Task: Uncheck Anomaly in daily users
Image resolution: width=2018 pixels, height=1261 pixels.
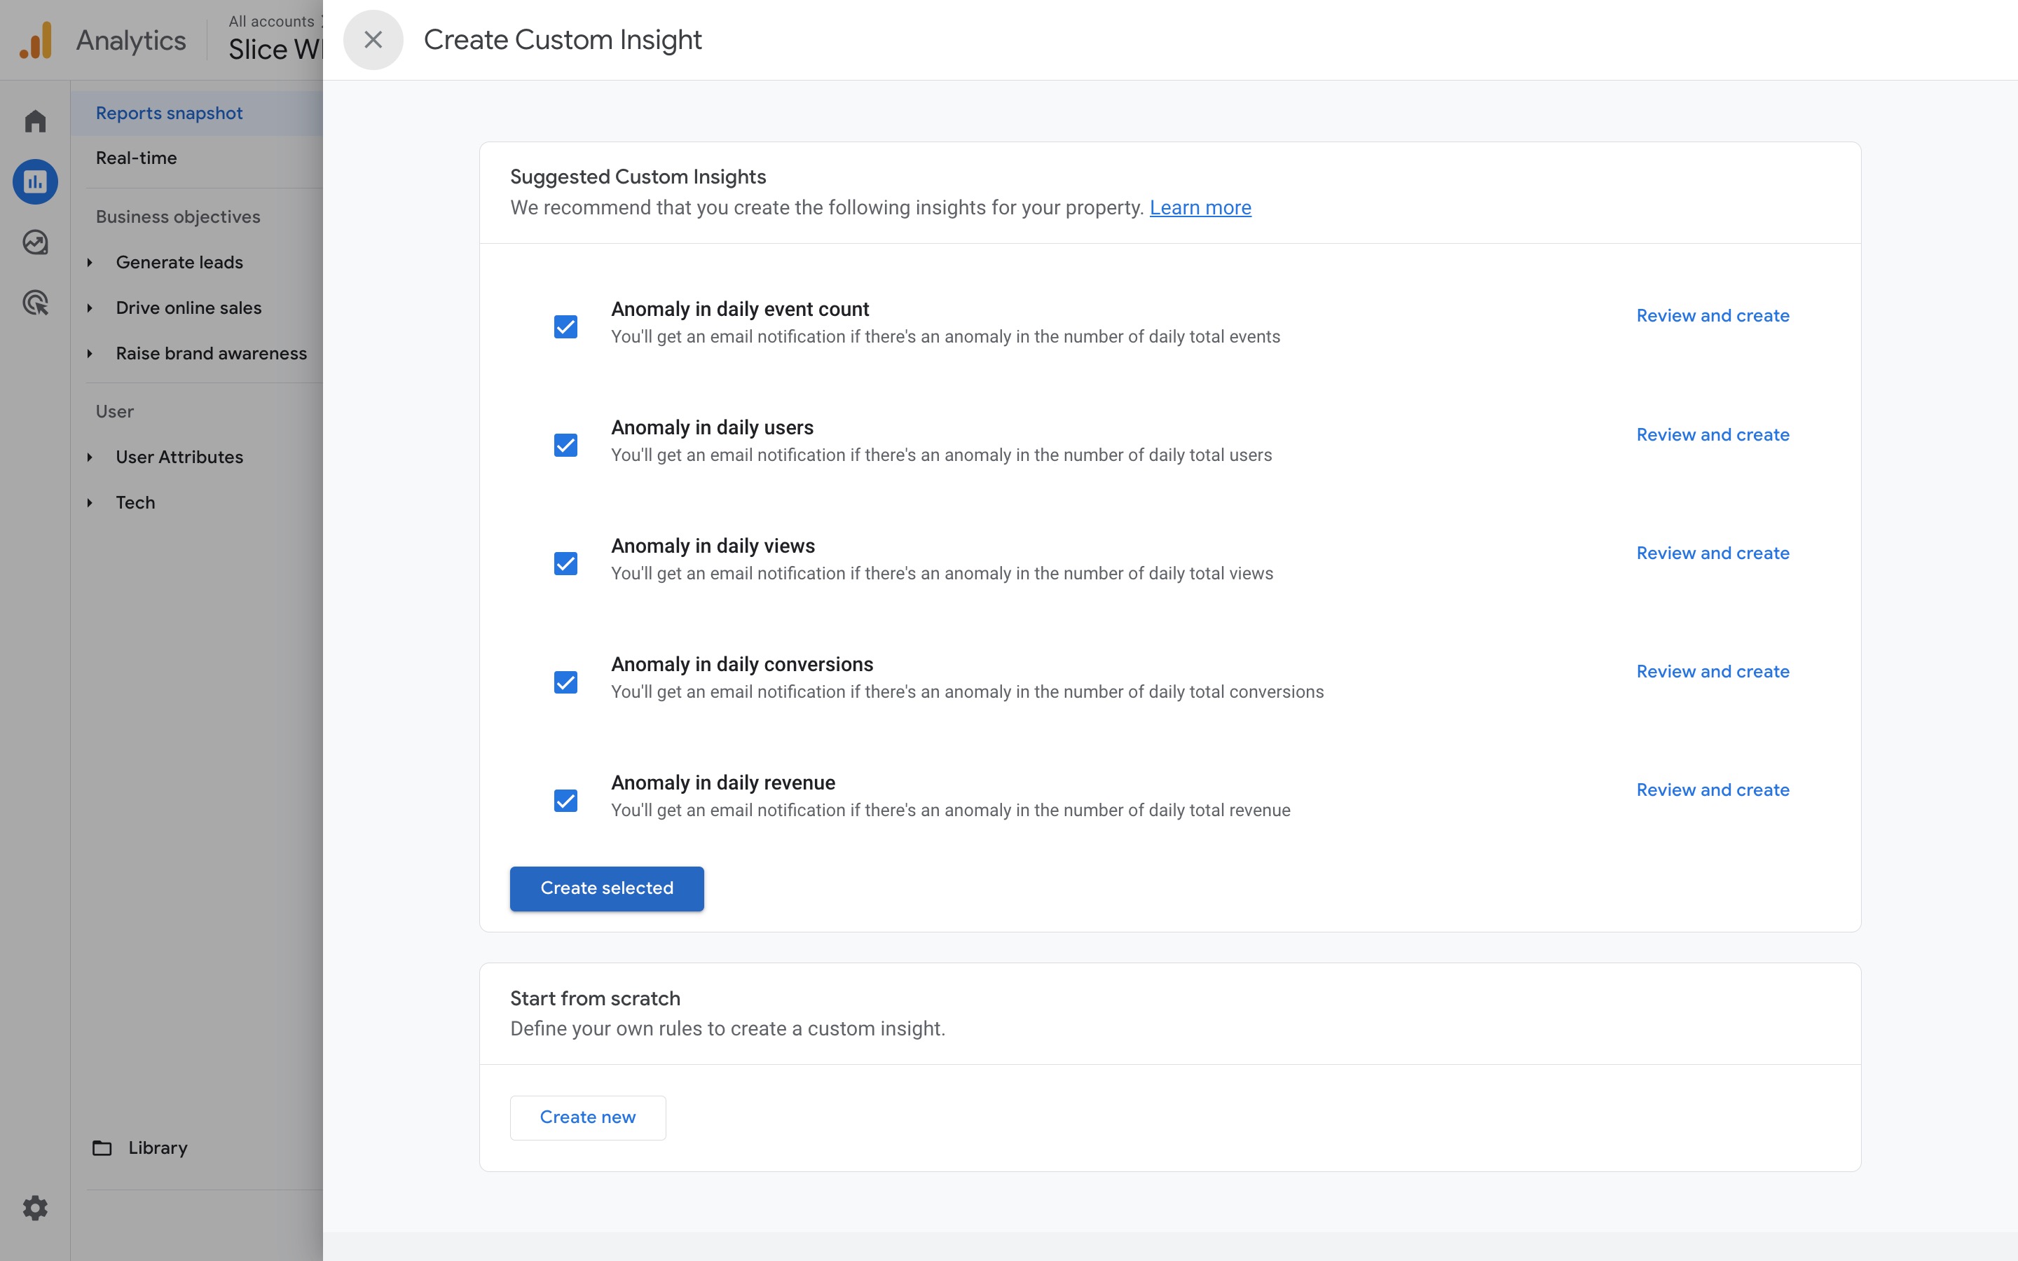Action: coord(565,445)
